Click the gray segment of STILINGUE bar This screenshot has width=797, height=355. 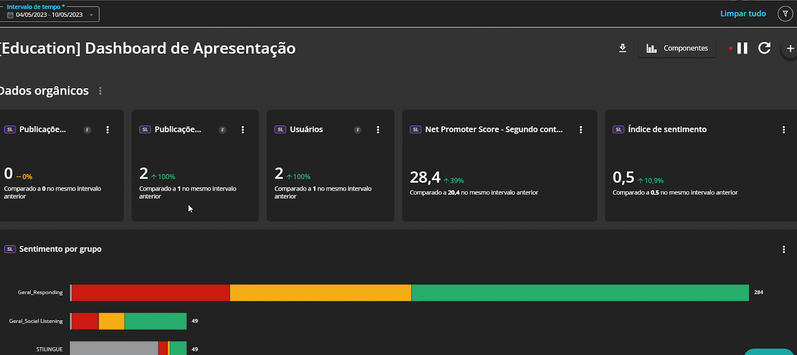pyautogui.click(x=114, y=349)
